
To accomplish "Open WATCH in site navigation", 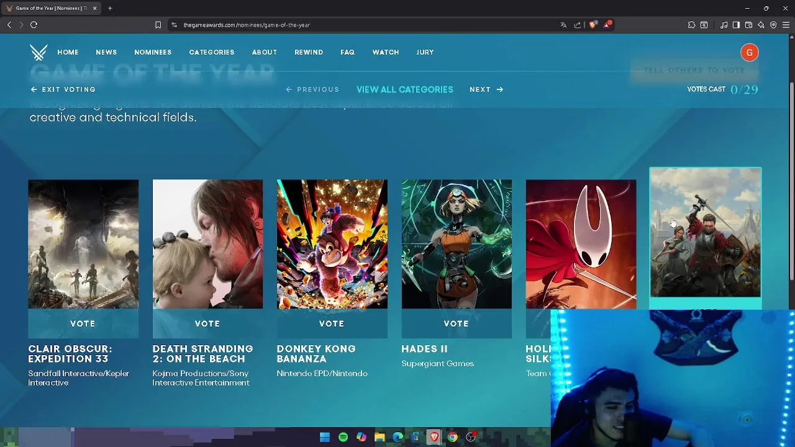I will (x=386, y=52).
